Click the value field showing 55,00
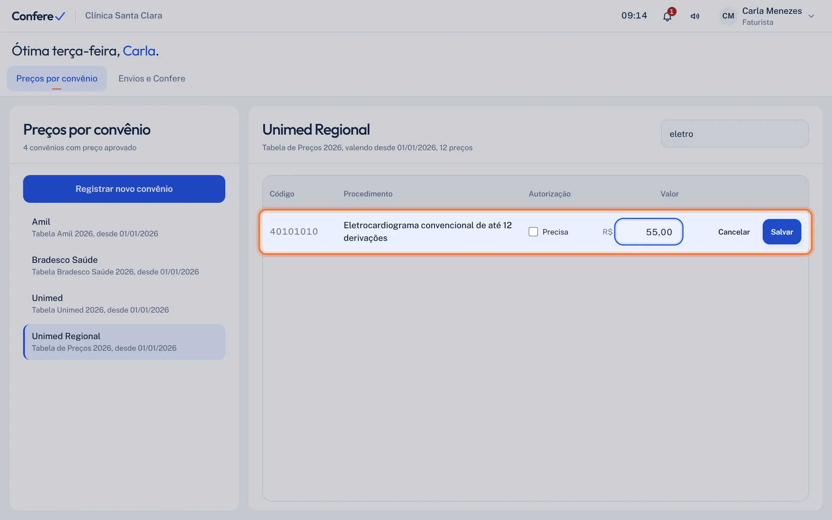This screenshot has width=832, height=520. pyautogui.click(x=649, y=232)
